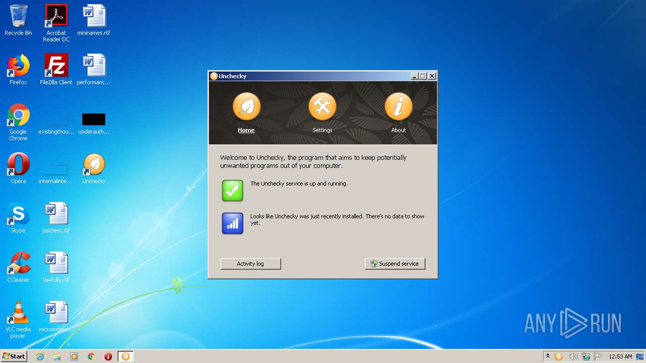This screenshot has width=646, height=363.
Task: Select justbest.rtf desktop file
Action: (x=56, y=218)
